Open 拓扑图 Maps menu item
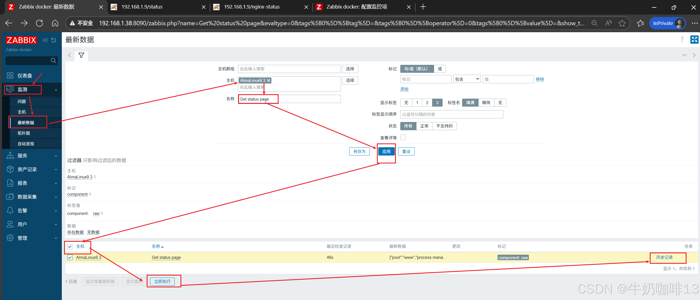 (24, 133)
